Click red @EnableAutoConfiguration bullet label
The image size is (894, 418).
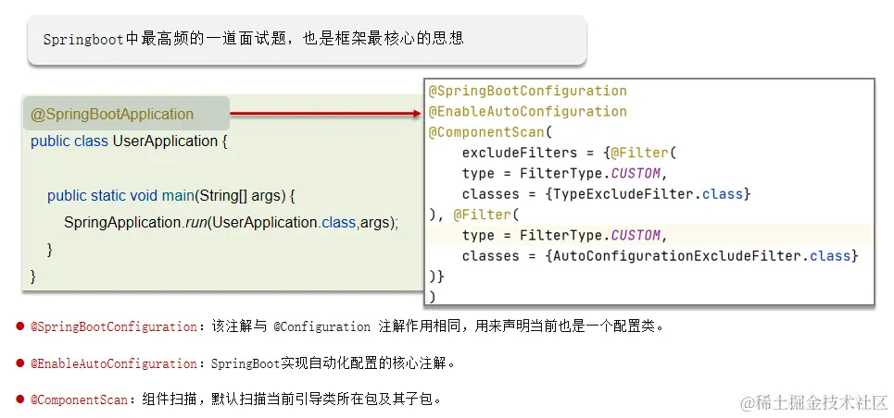(x=113, y=363)
